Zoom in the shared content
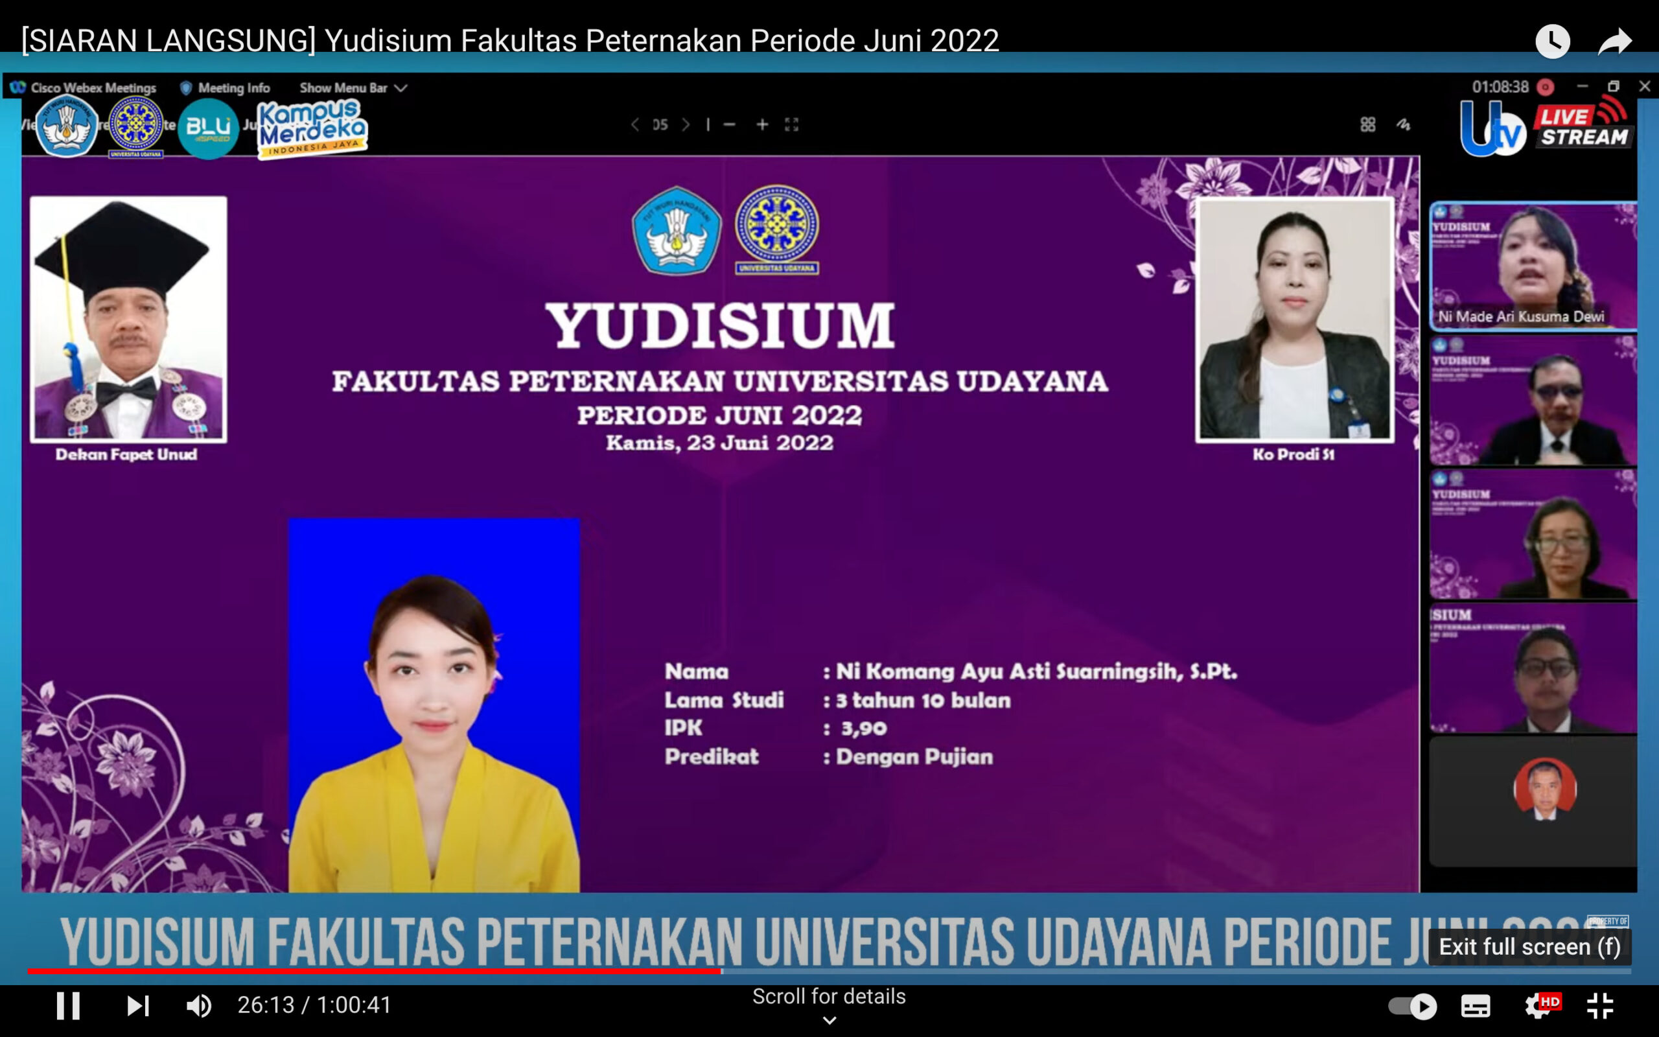The image size is (1659, 1037). [x=761, y=124]
